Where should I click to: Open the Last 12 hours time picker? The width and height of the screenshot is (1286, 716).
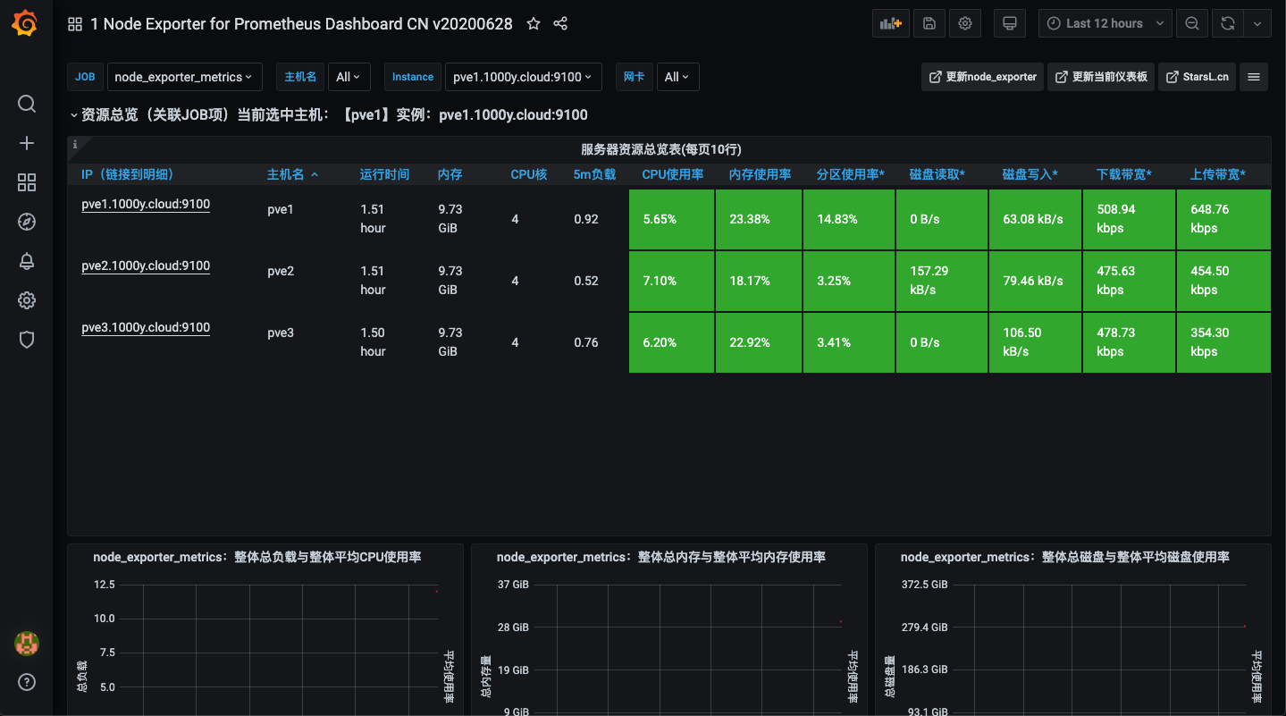point(1105,24)
